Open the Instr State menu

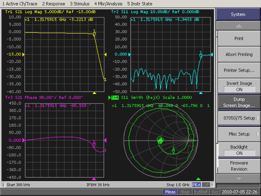(x=139, y=4)
